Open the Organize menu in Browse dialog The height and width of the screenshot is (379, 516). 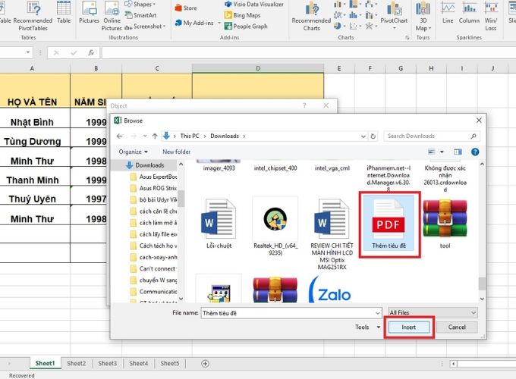pos(134,152)
